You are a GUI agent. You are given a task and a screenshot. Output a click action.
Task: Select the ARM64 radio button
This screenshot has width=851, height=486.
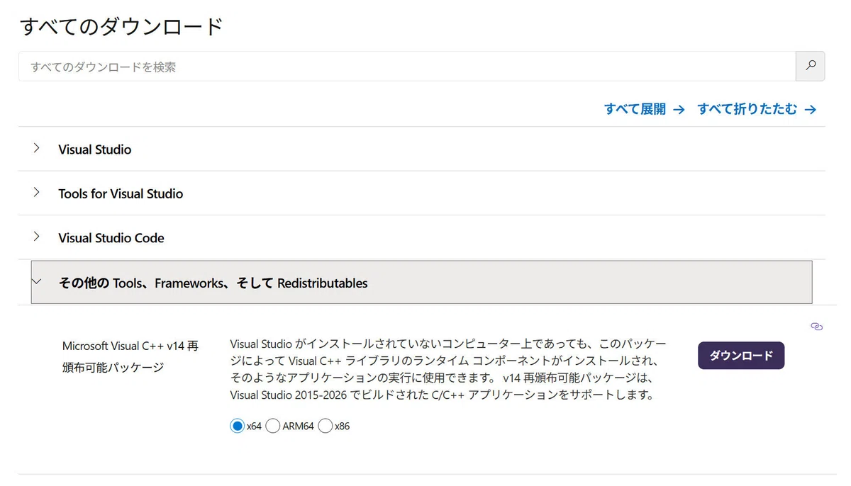(x=272, y=426)
